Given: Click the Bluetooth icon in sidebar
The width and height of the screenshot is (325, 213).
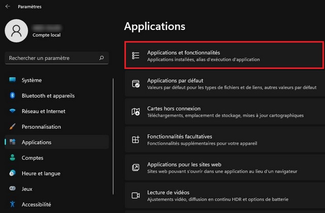Looking at the screenshot, I should click(12, 95).
